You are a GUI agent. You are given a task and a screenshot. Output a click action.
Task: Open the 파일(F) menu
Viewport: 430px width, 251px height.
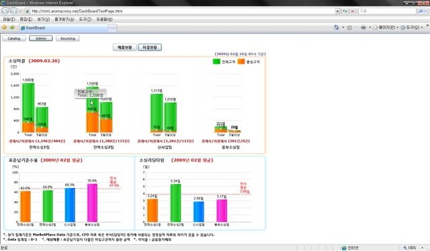pos(9,19)
